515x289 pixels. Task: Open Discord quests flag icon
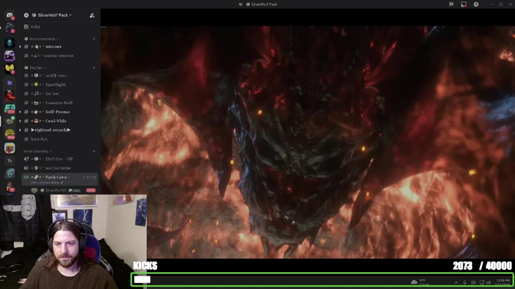[x=451, y=4]
